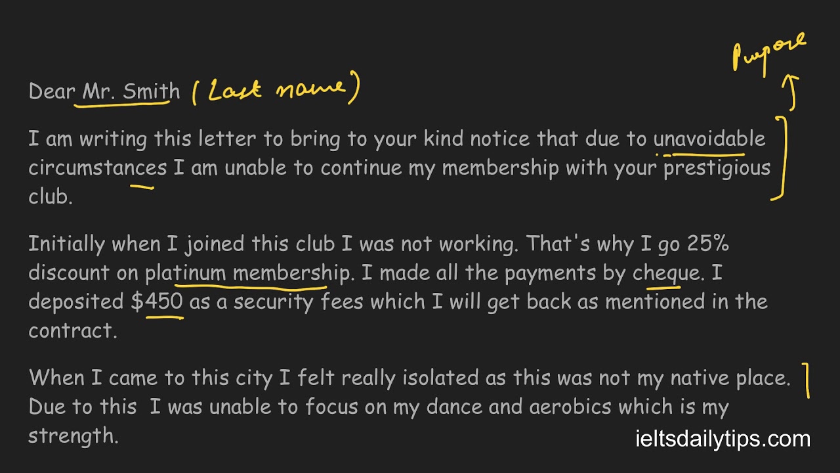Click the underlined "$450" amount
This screenshot has width=840, height=473.
point(157,302)
